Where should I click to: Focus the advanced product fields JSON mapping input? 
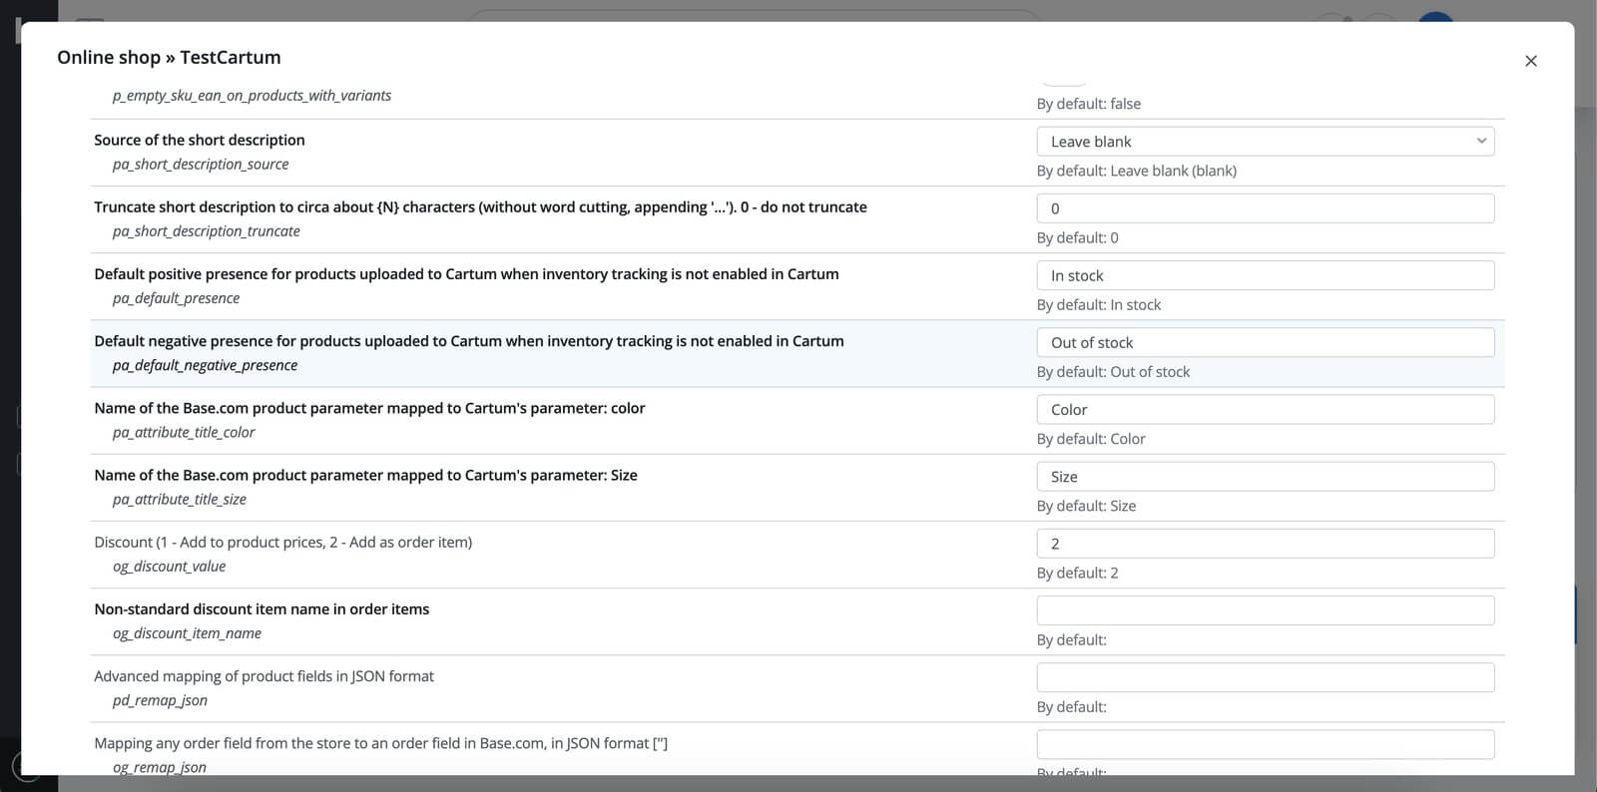pyautogui.click(x=1265, y=676)
